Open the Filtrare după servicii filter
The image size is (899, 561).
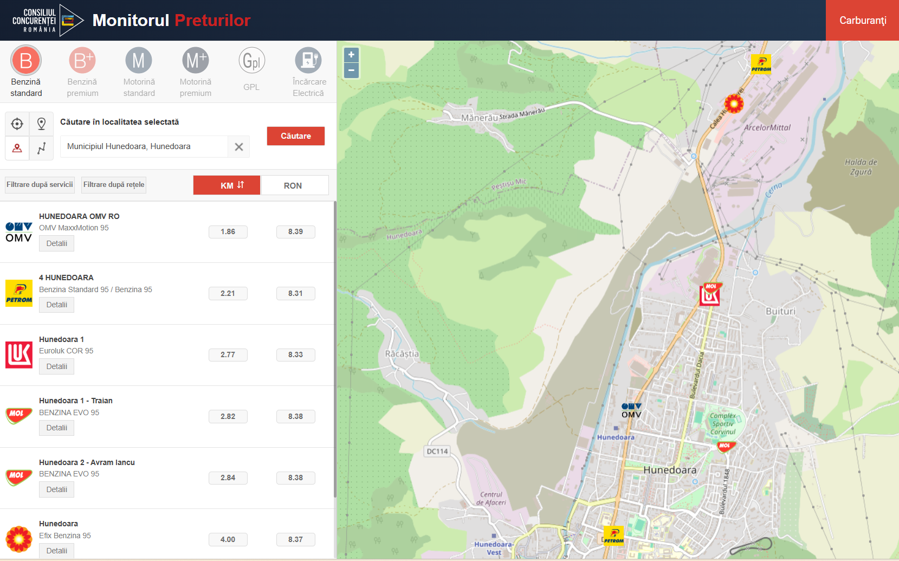tap(40, 185)
